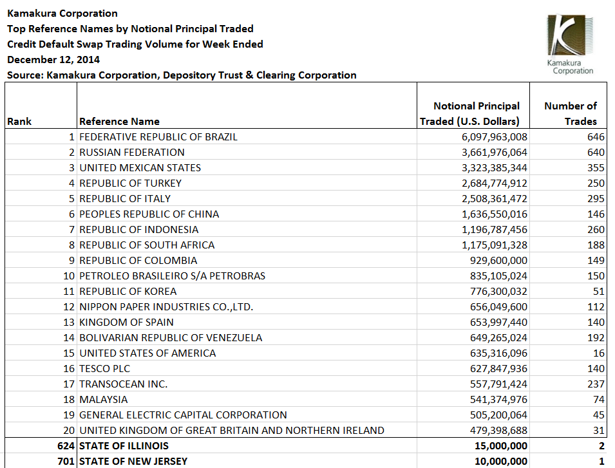Click notional value 557,791,424

(499, 384)
